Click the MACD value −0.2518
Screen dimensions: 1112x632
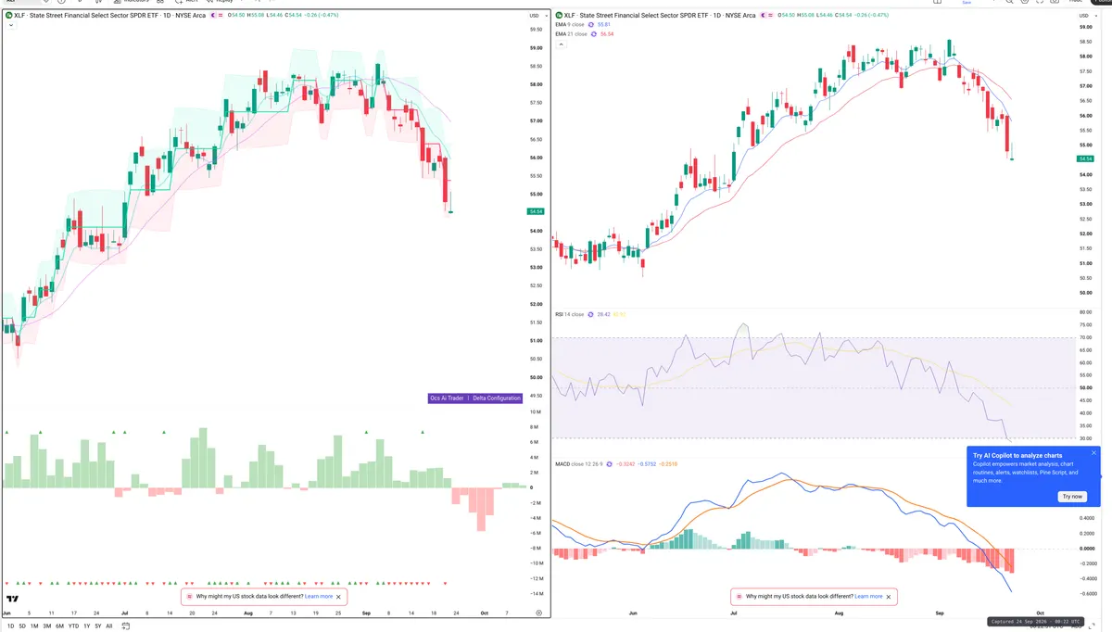click(668, 464)
